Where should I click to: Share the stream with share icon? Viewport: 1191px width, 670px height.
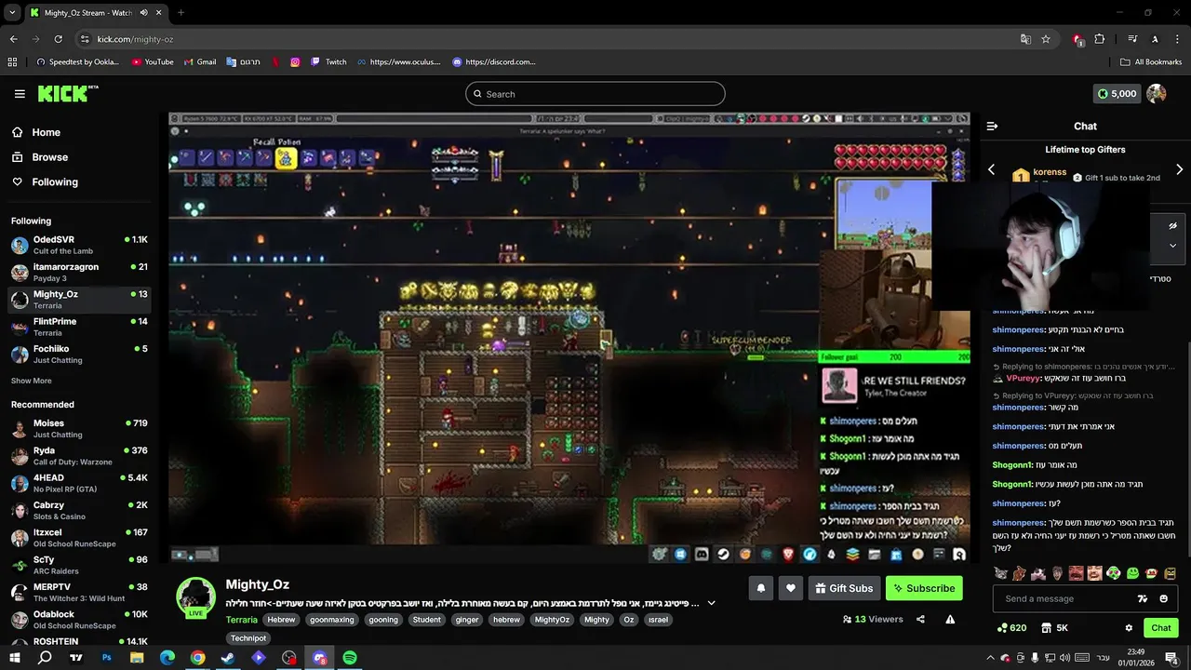pyautogui.click(x=920, y=619)
